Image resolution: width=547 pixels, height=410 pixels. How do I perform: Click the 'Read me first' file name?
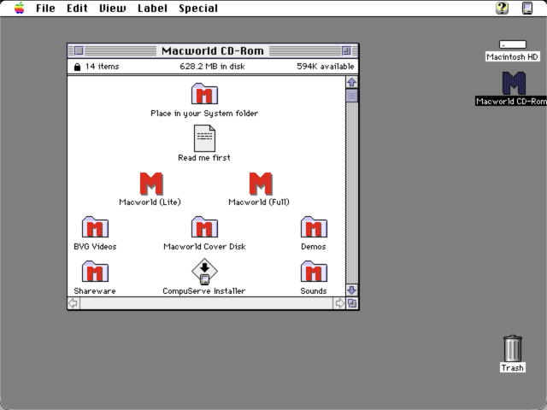204,158
